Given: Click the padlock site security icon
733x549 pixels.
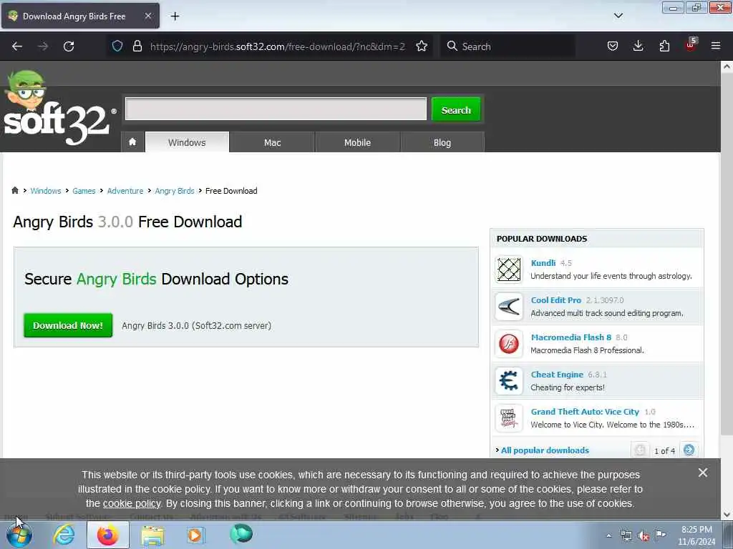Looking at the screenshot, I should click(137, 46).
